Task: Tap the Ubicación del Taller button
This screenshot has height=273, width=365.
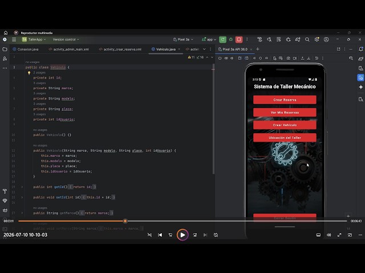Action: [285, 138]
